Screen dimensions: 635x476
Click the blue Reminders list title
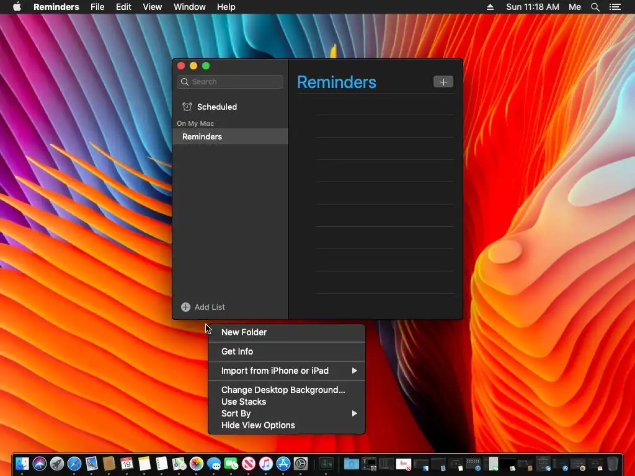tap(337, 82)
